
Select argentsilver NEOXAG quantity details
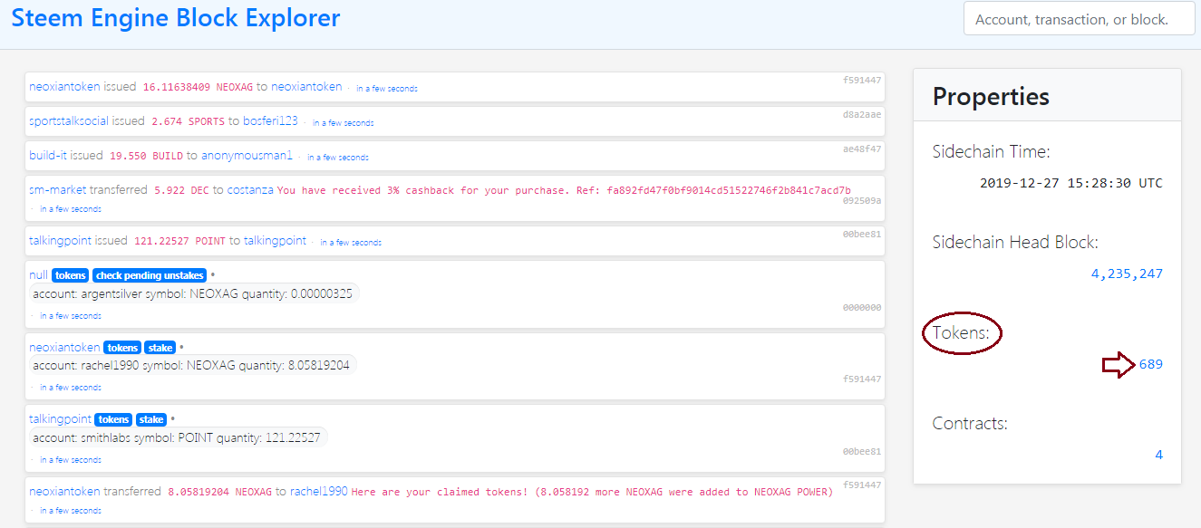(194, 293)
